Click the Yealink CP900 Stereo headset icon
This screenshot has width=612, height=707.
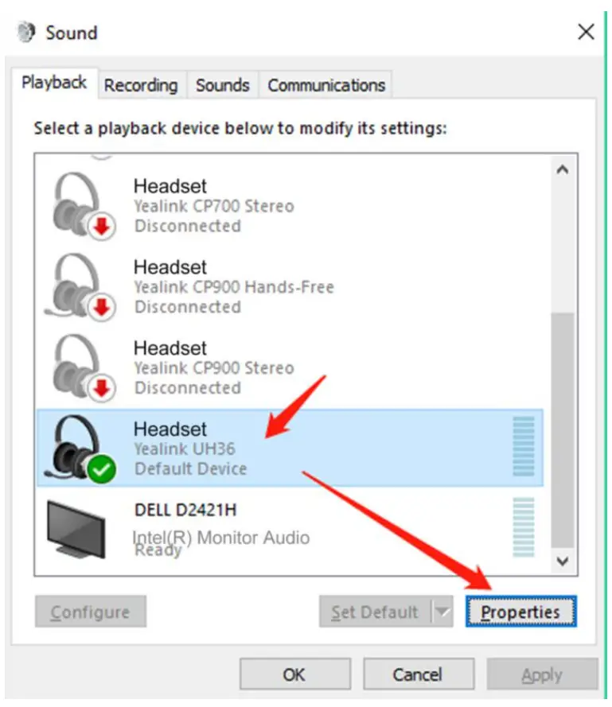click(x=83, y=367)
